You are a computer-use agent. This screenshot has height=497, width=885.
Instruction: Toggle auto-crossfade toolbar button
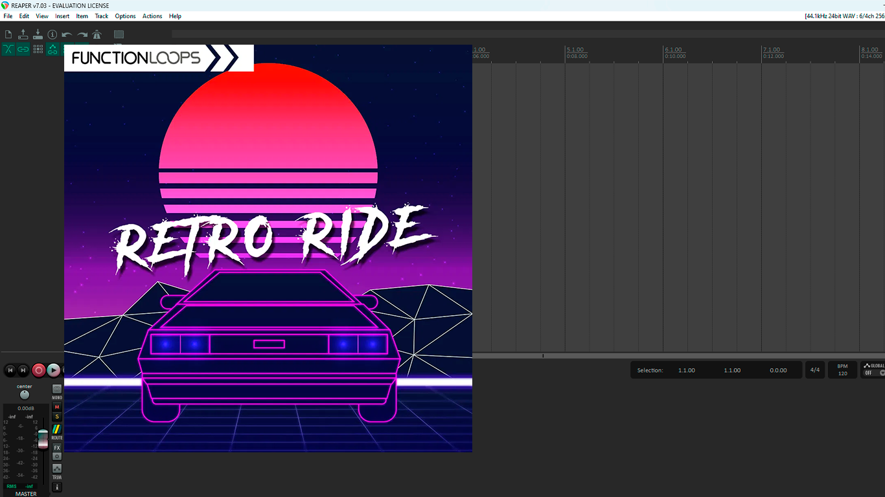coord(8,49)
